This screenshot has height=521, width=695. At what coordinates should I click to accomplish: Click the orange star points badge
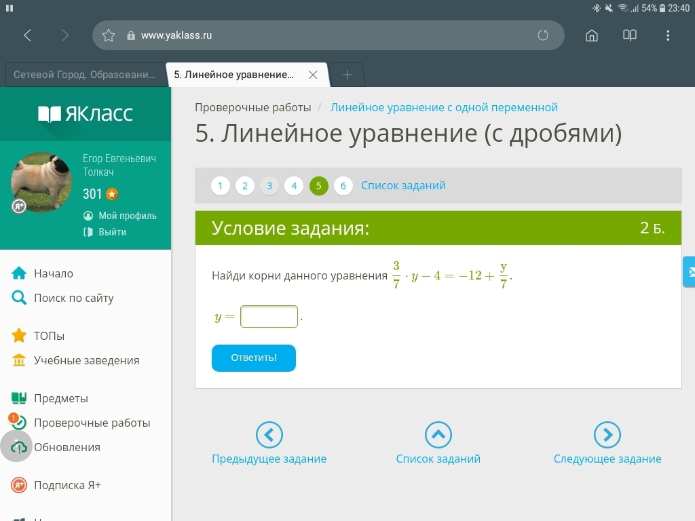[x=112, y=194]
